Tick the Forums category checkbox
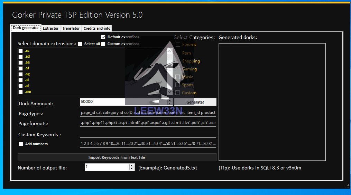Screen dimensions: 351x195 [178, 45]
